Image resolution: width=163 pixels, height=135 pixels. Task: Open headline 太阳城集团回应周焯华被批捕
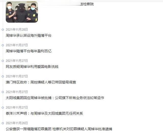[x=55, y=98]
